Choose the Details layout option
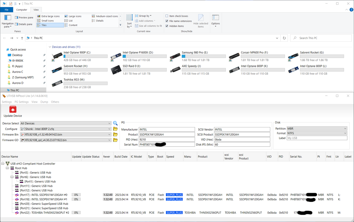Screen dimensions: 354x222 pyautogui.click(x=98, y=21)
